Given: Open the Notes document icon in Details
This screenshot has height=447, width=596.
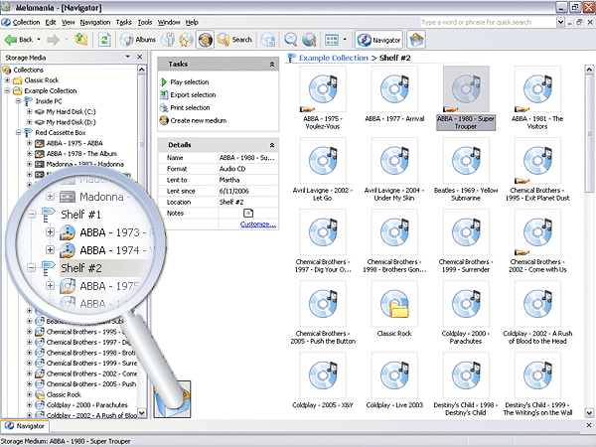Looking at the screenshot, I should coord(248,214).
